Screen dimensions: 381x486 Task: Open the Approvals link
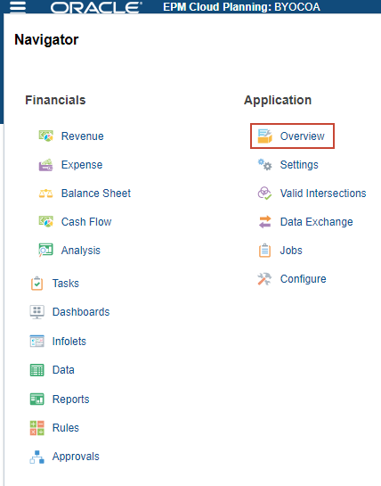coord(76,457)
